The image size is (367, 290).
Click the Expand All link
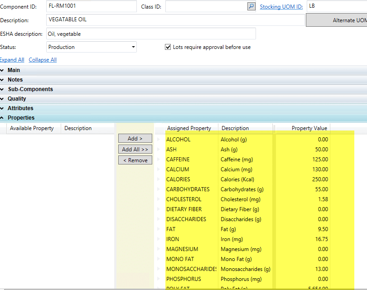click(12, 60)
